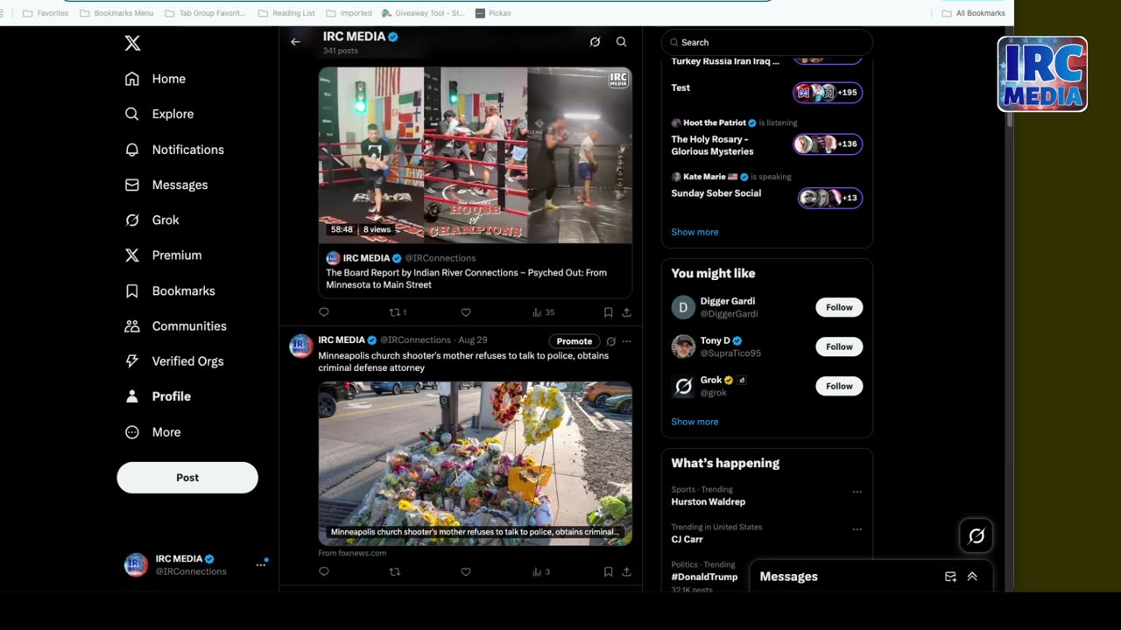This screenshot has height=630, width=1121.
Task: Click the More circle icon in sidebar
Action: (132, 432)
